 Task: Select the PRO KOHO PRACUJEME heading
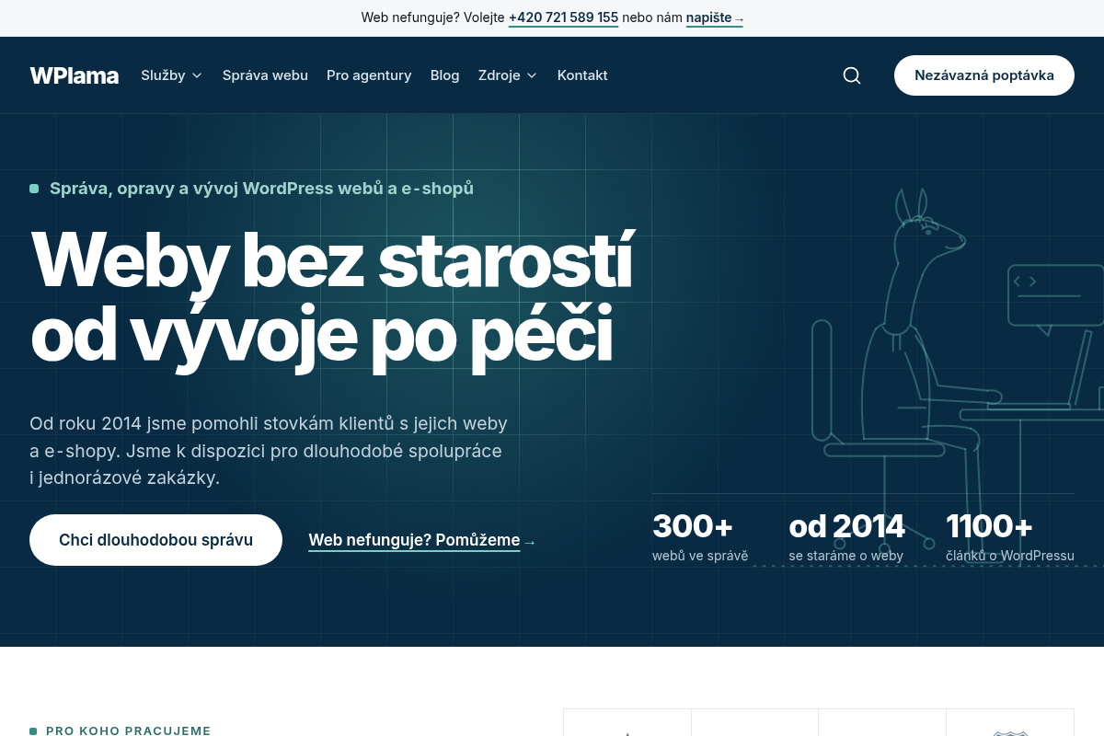tap(128, 730)
